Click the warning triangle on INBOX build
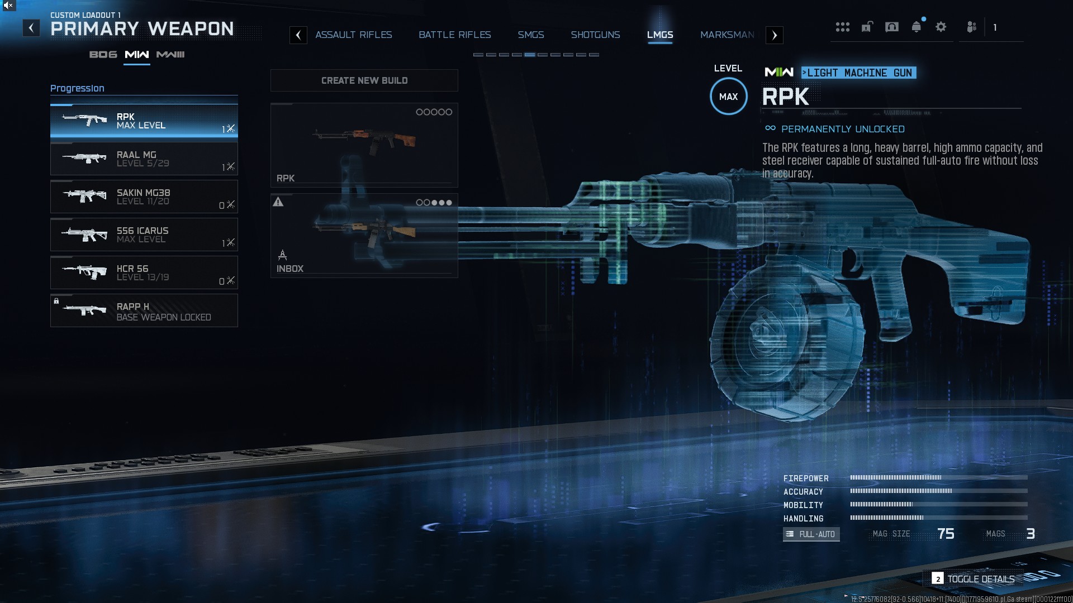The image size is (1073, 603). tap(278, 202)
